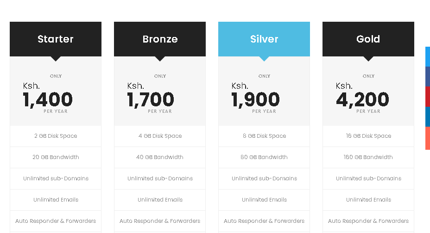Click the Starter price of 1,400
The height and width of the screenshot is (233, 430).
[x=48, y=99]
